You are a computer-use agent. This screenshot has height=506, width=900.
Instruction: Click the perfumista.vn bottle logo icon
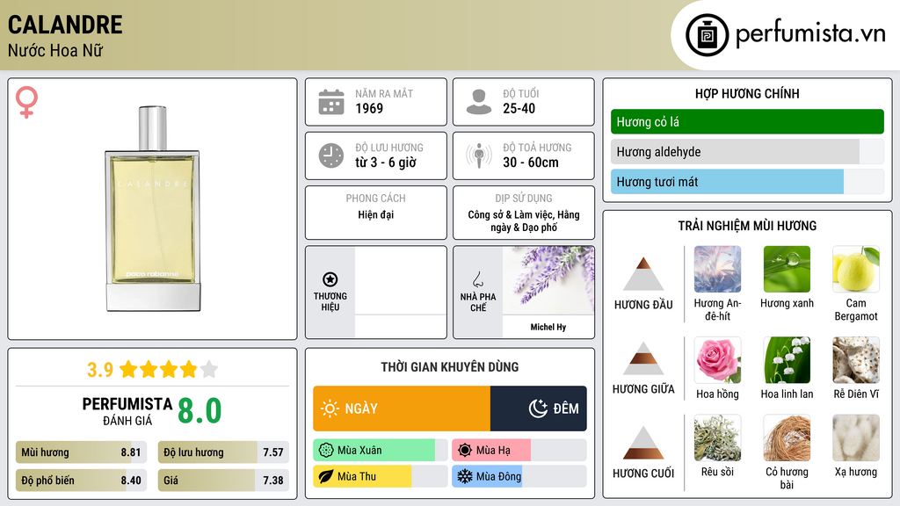click(x=707, y=35)
